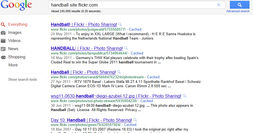
Task: Open preview magnifier for the varadi Handball result
Action: point(119,72)
